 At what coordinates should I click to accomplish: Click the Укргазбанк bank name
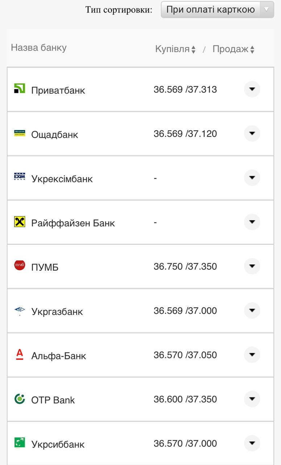pyautogui.click(x=57, y=311)
